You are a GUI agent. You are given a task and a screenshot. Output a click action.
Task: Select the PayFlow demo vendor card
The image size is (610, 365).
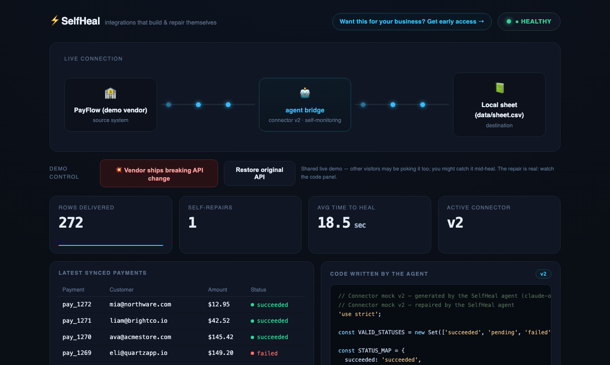[110, 105]
